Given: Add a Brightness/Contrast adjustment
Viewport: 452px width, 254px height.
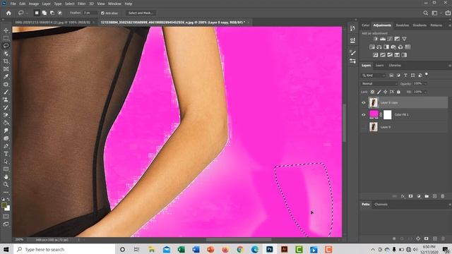Looking at the screenshot, I should tap(375, 39).
